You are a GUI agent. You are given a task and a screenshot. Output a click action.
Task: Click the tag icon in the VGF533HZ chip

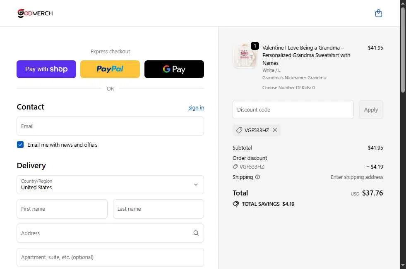click(239, 130)
